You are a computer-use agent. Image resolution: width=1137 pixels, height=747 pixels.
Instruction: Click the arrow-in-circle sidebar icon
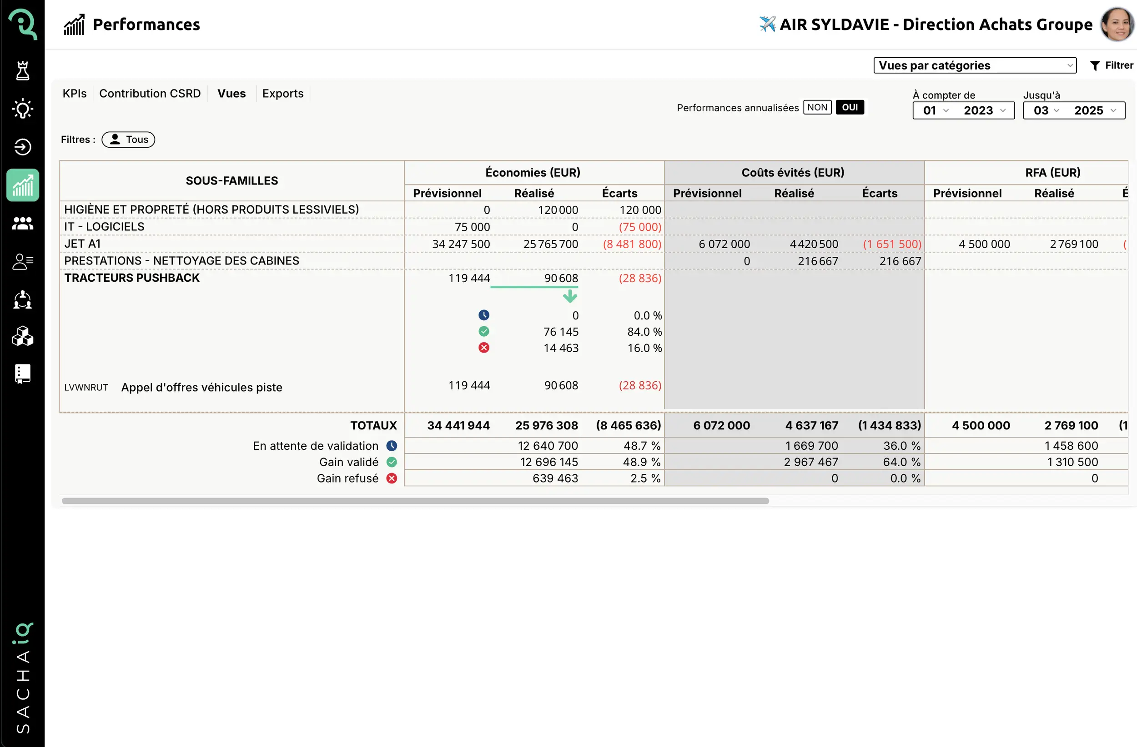[x=22, y=147]
